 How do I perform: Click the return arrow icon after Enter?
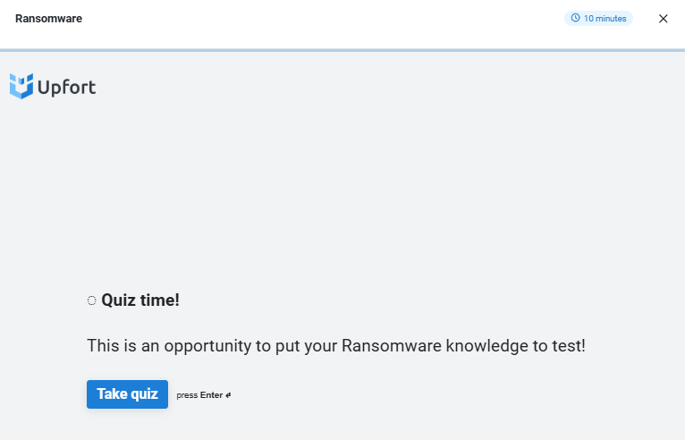point(228,395)
